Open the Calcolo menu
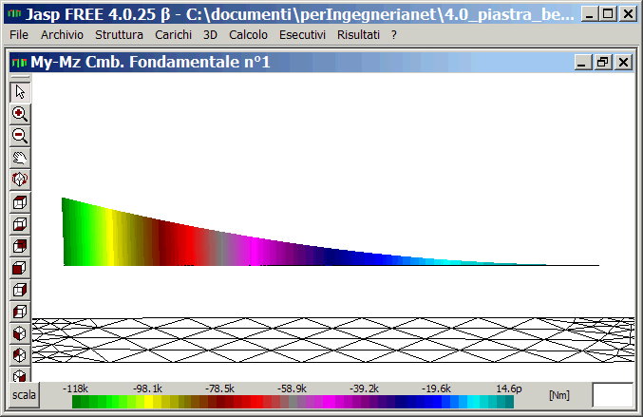The width and height of the screenshot is (643, 417). 248,35
